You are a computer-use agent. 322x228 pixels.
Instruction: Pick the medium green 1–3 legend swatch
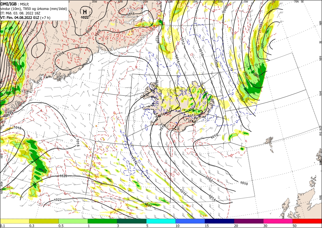102,221
